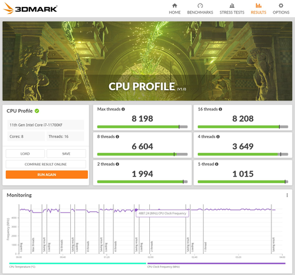Click the green validated checkmark icon
The image size is (295, 275).
coord(37,111)
